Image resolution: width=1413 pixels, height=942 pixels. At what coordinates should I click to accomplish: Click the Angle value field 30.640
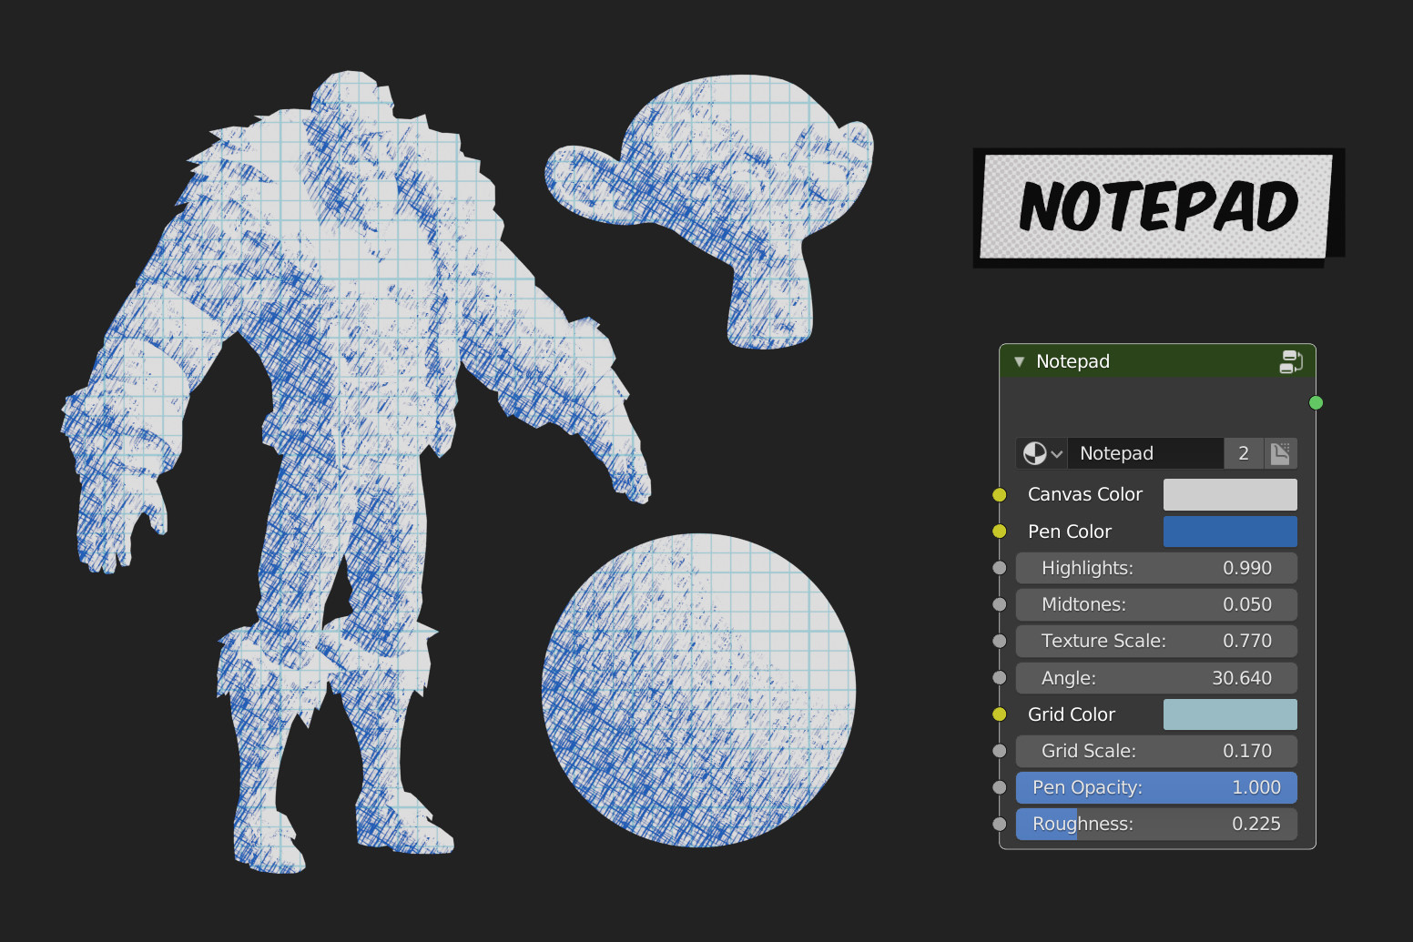(x=1156, y=678)
